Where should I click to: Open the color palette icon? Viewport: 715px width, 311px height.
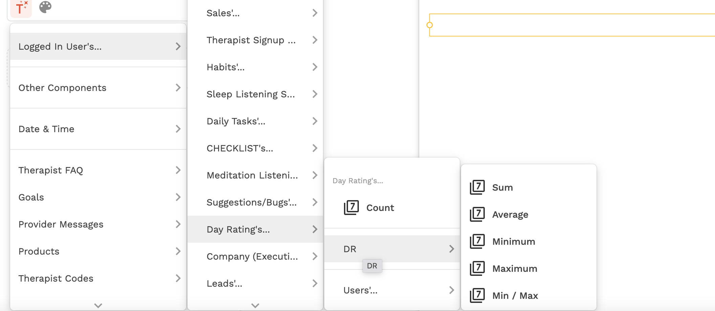[x=45, y=7]
